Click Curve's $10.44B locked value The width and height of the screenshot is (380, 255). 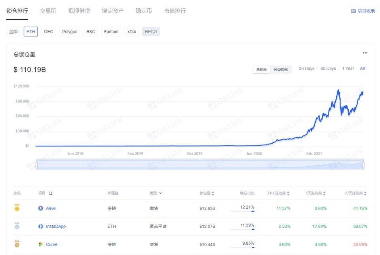pos(207,244)
